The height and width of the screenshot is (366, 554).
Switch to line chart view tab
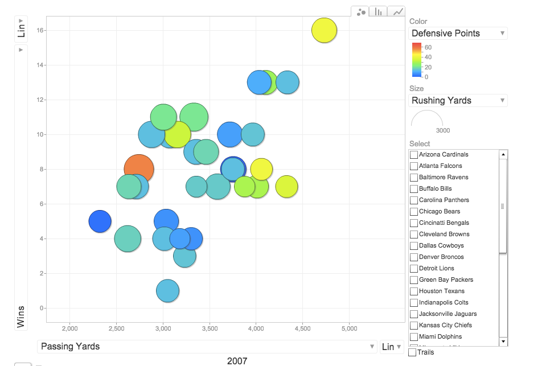tap(397, 11)
